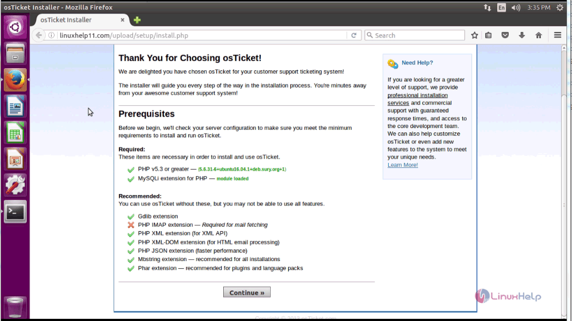
Task: Click the Continue » button
Action: (x=247, y=292)
